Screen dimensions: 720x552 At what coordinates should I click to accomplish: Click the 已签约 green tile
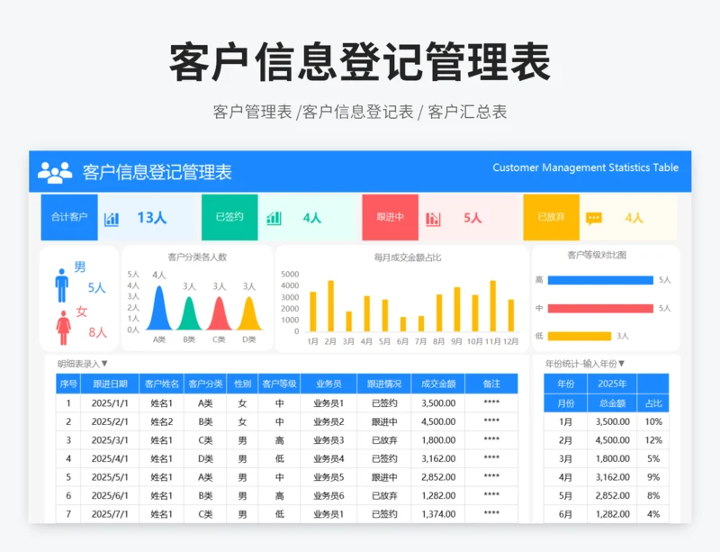(229, 217)
